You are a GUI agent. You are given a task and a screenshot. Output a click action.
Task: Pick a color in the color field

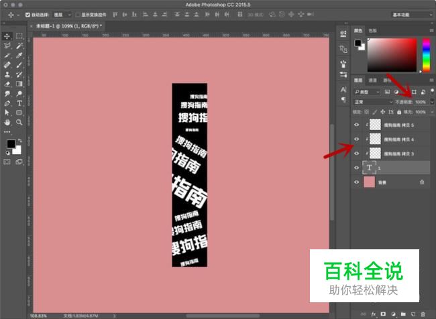(392, 55)
